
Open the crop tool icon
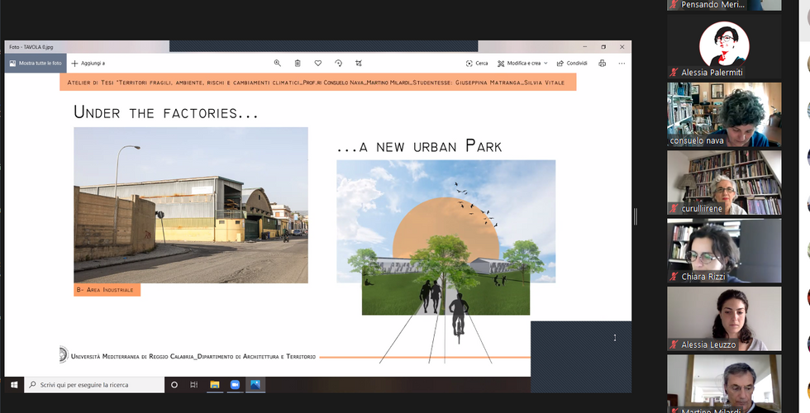[359, 63]
